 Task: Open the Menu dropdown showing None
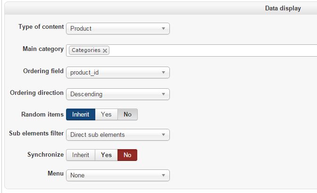117,175
